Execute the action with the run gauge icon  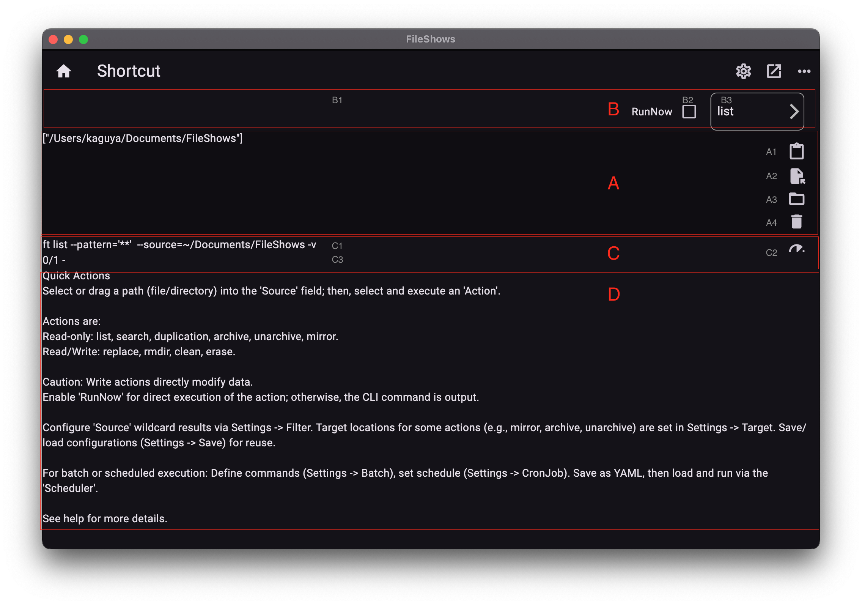click(796, 249)
